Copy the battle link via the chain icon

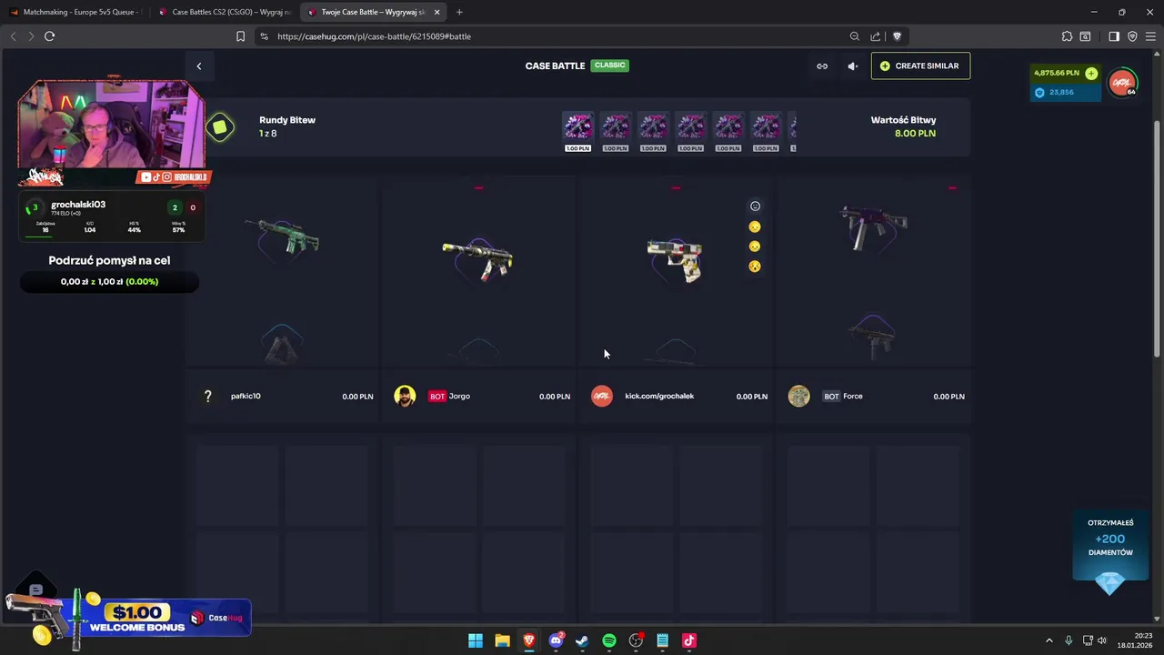822,65
